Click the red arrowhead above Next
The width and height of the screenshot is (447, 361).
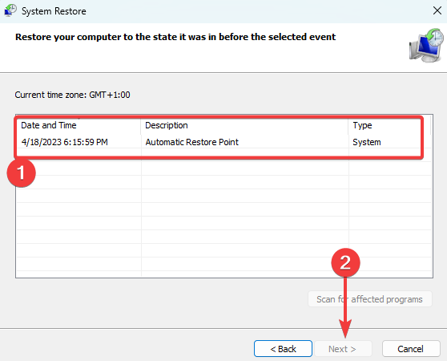click(345, 328)
